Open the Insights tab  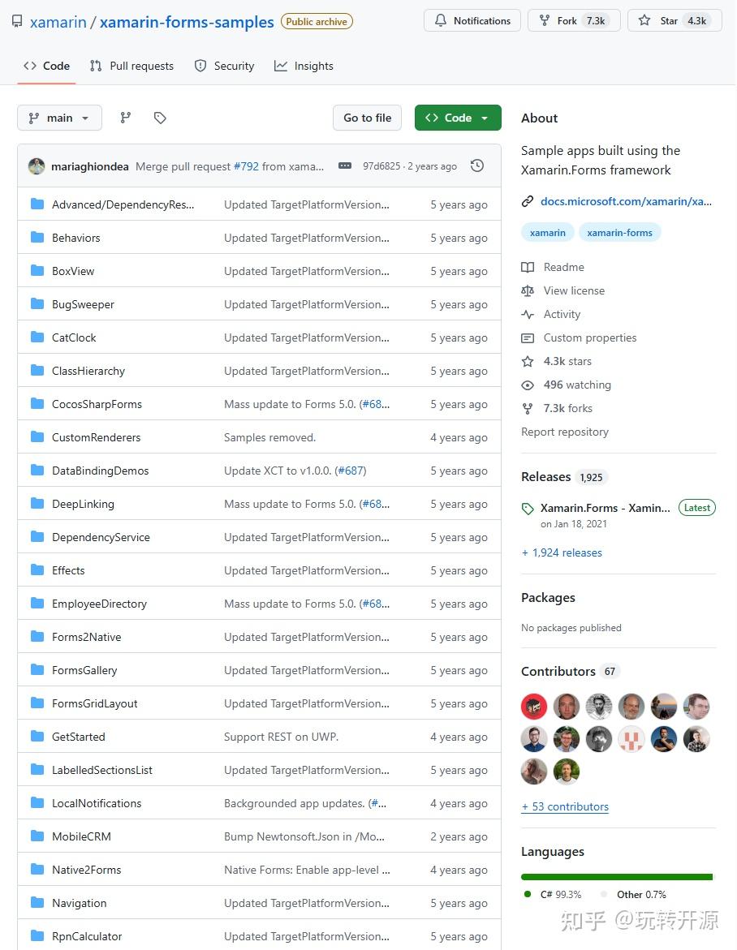pyautogui.click(x=304, y=66)
